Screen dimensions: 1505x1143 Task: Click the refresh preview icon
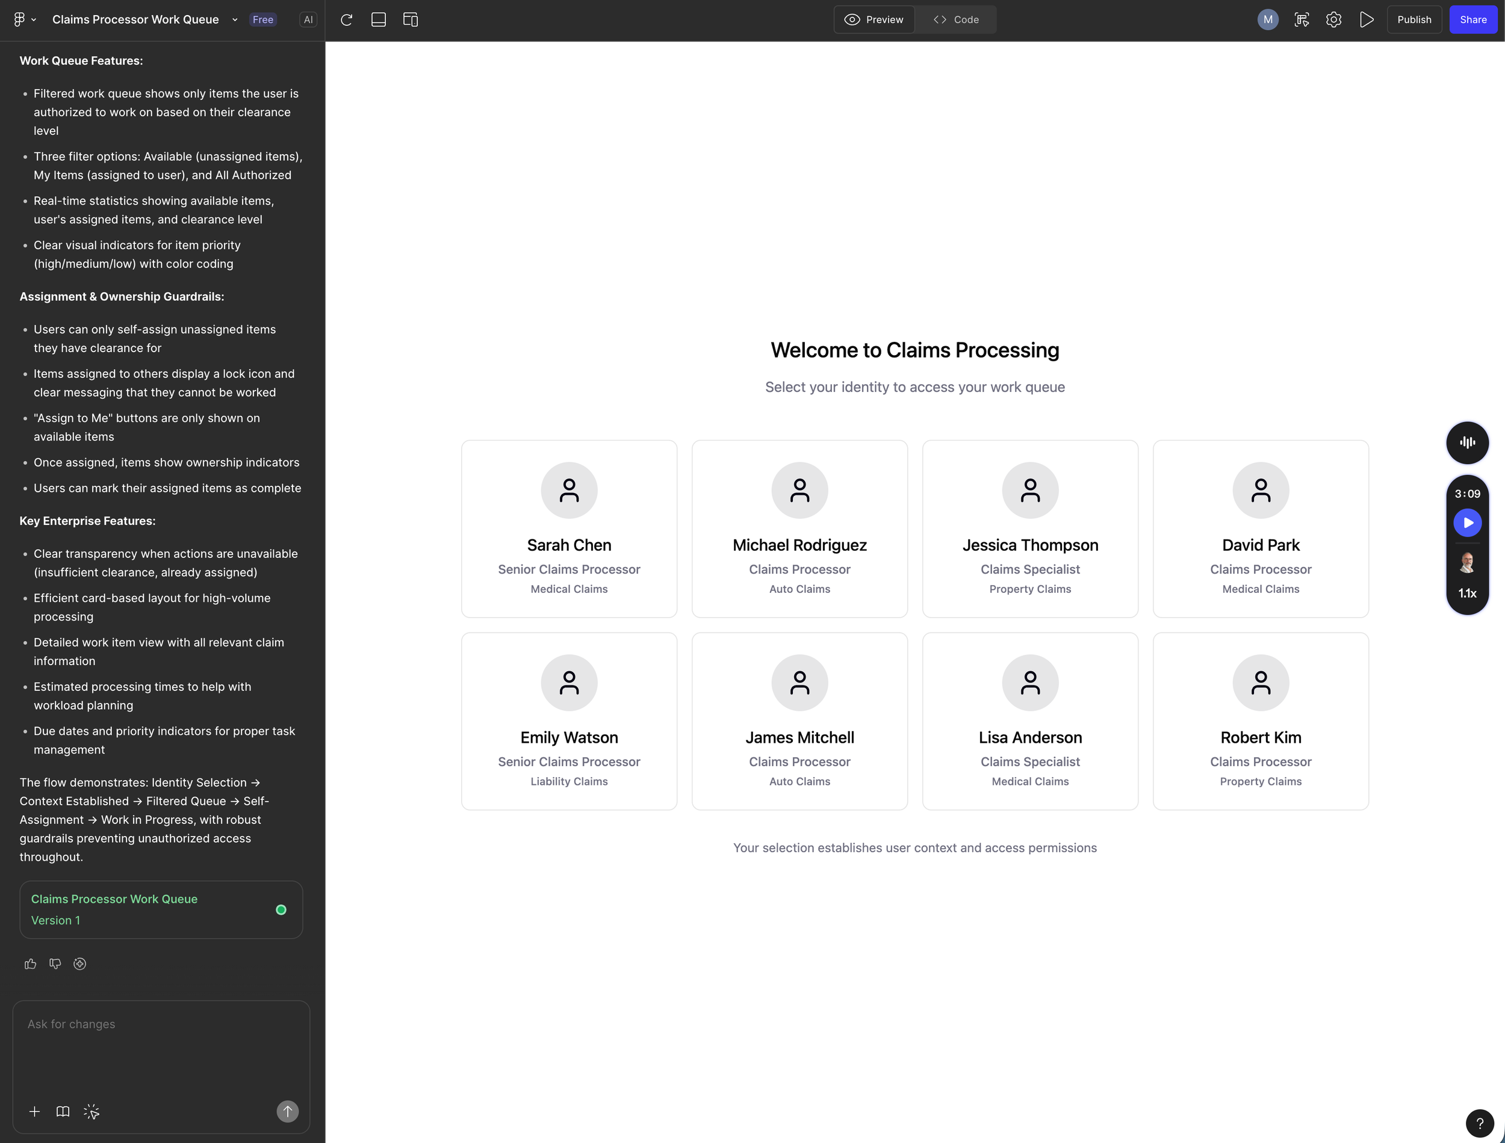(x=346, y=20)
